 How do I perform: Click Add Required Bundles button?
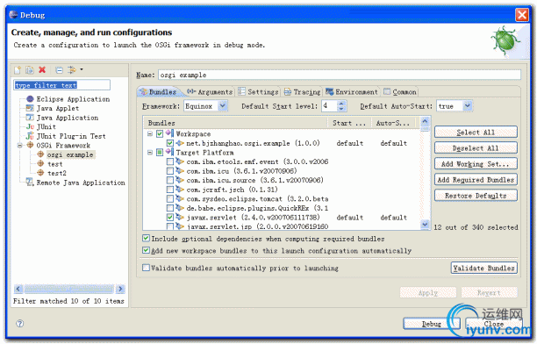tap(476, 180)
